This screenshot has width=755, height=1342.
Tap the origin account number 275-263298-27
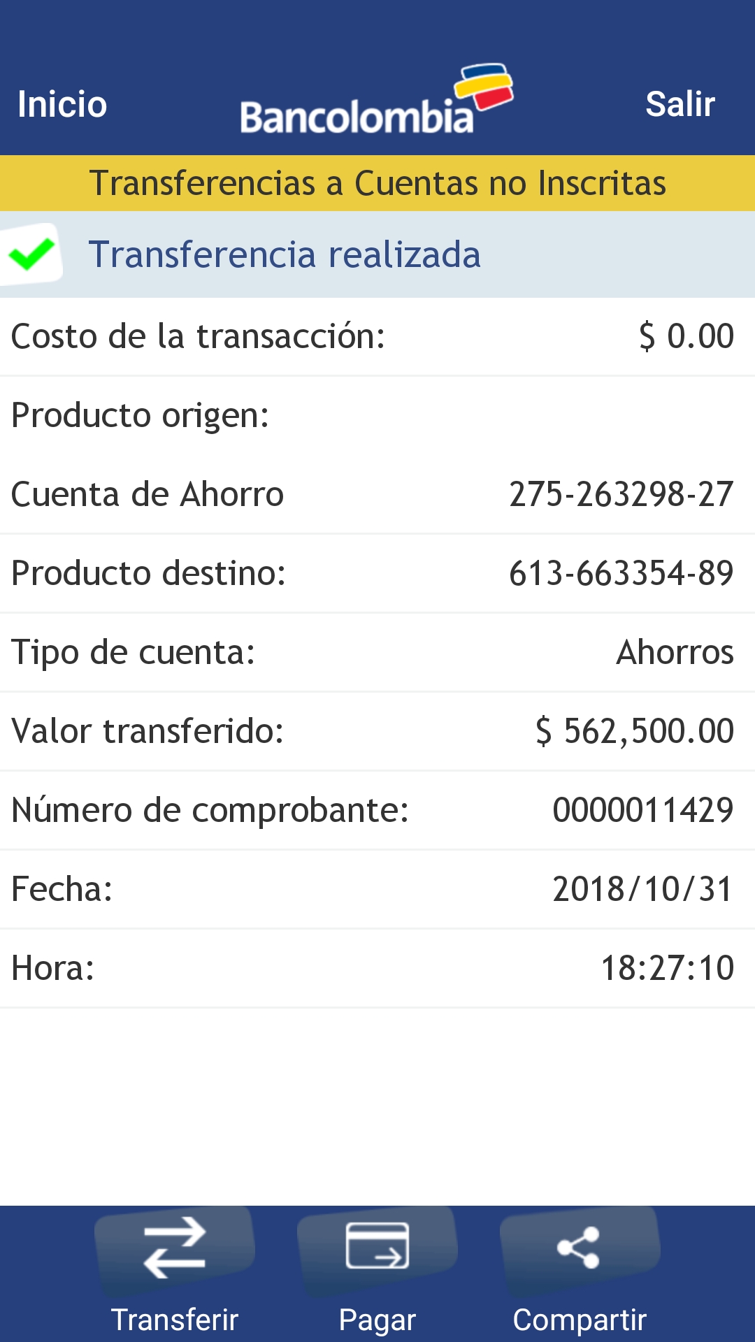pos(621,494)
